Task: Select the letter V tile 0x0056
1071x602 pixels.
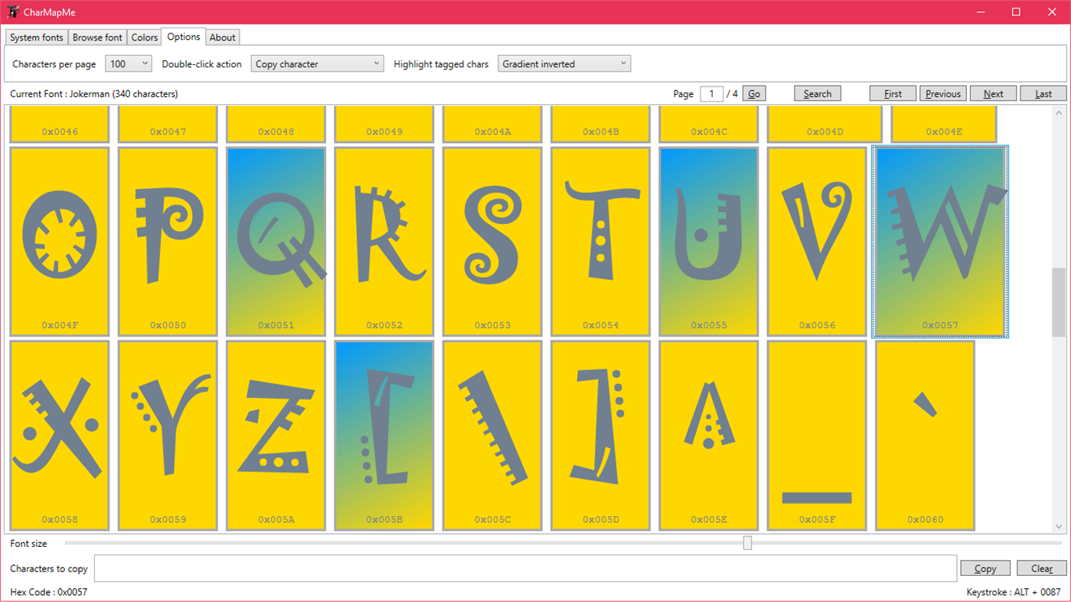Action: pyautogui.click(x=817, y=242)
